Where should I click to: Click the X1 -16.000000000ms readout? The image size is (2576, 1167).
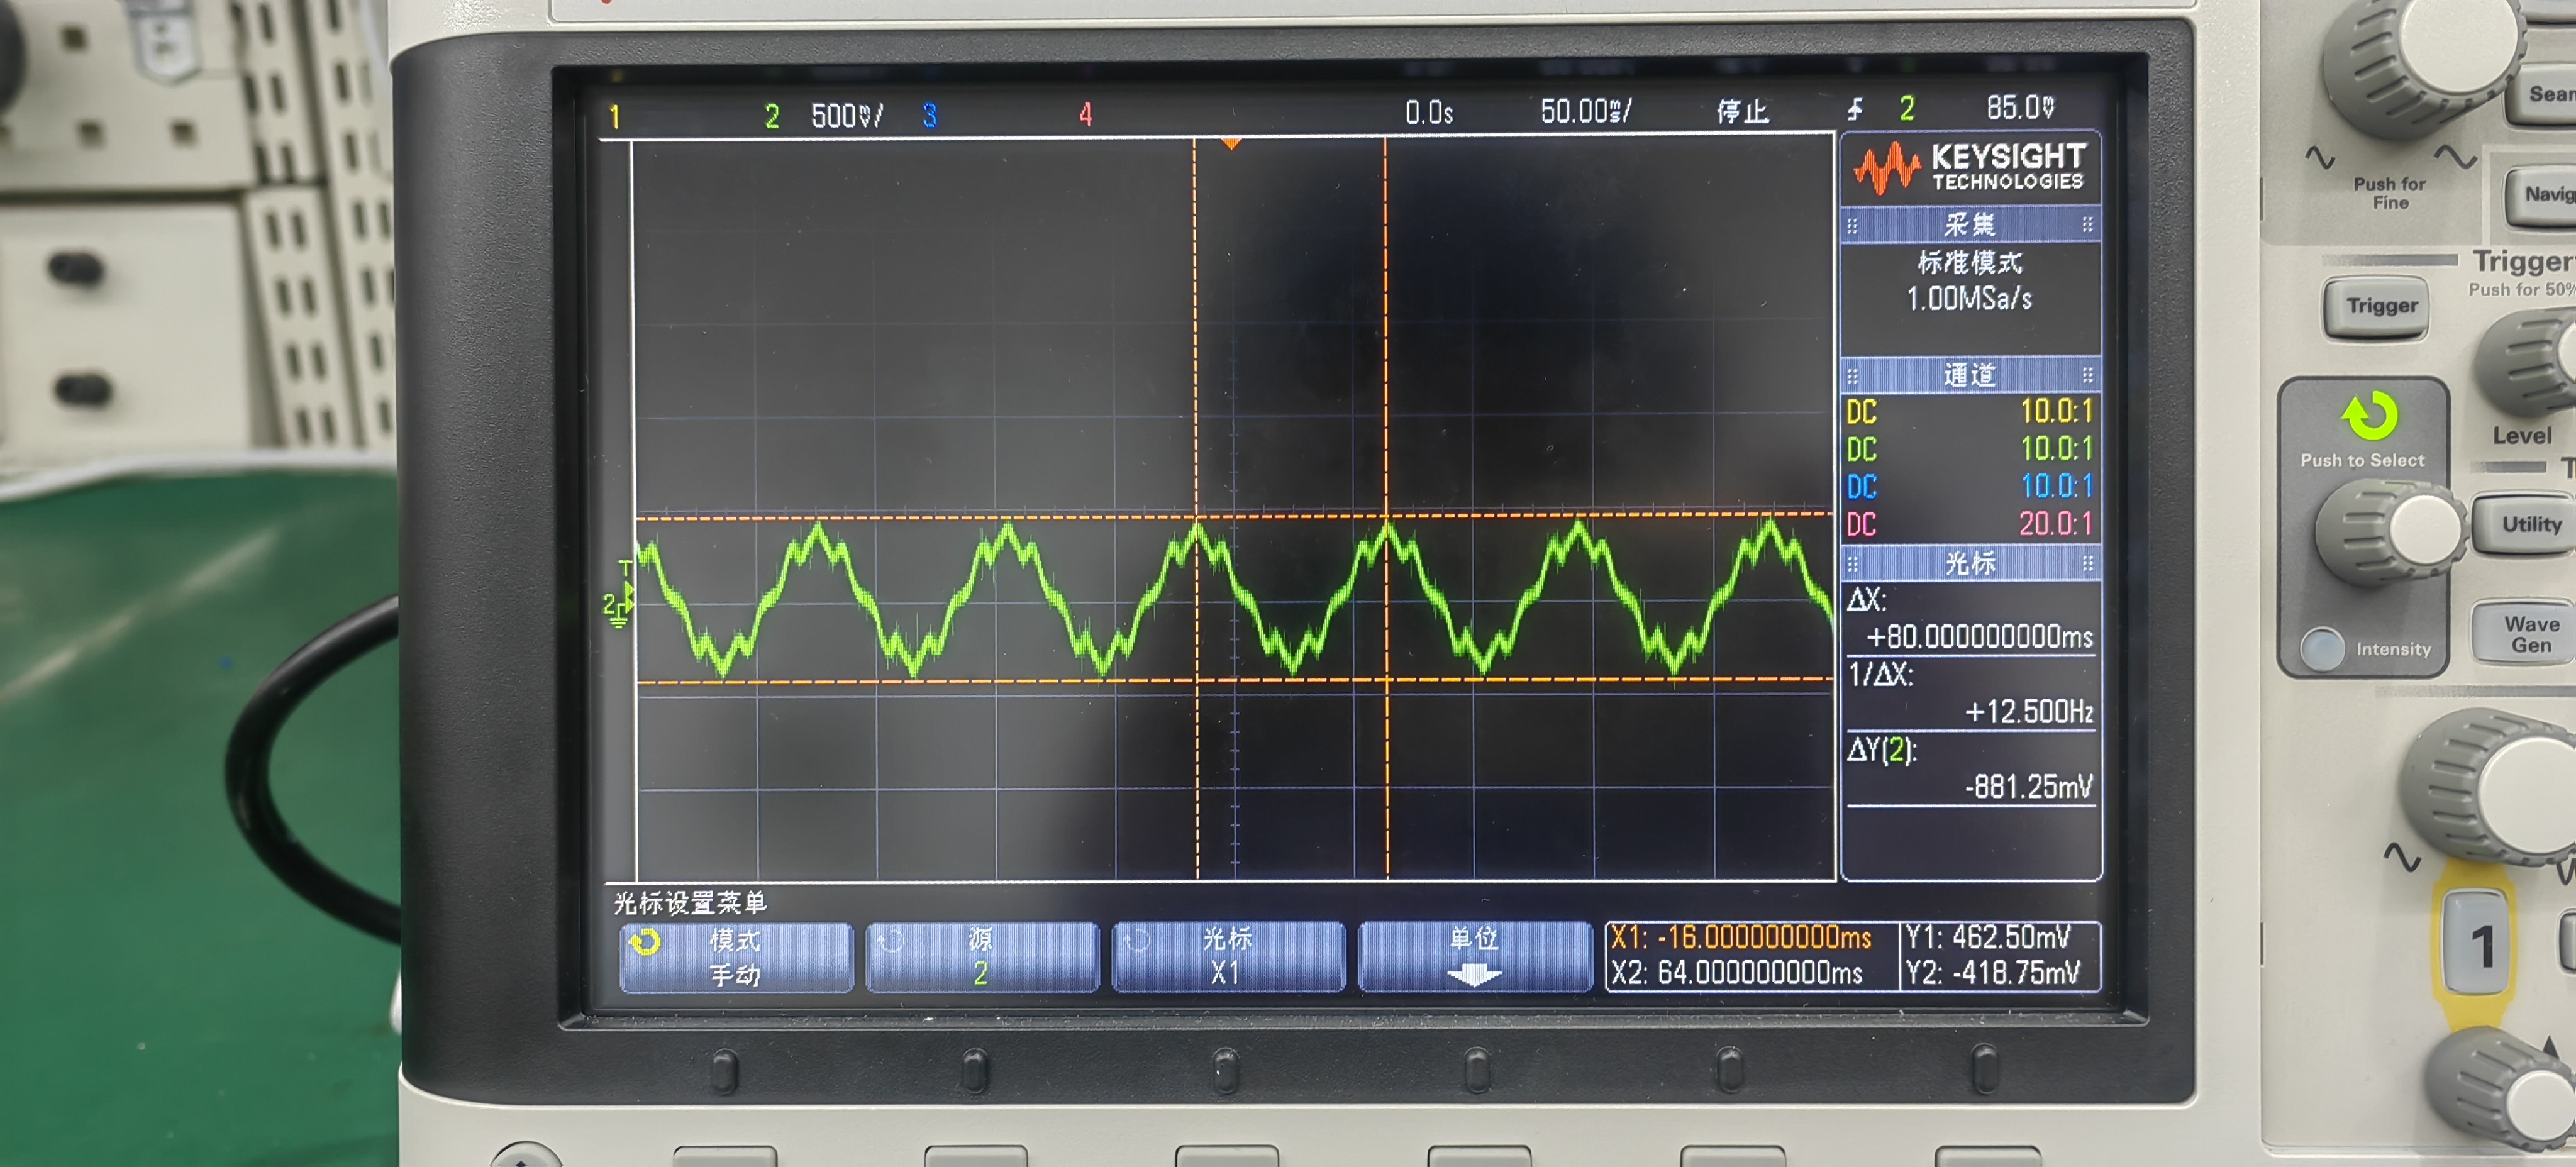1741,938
